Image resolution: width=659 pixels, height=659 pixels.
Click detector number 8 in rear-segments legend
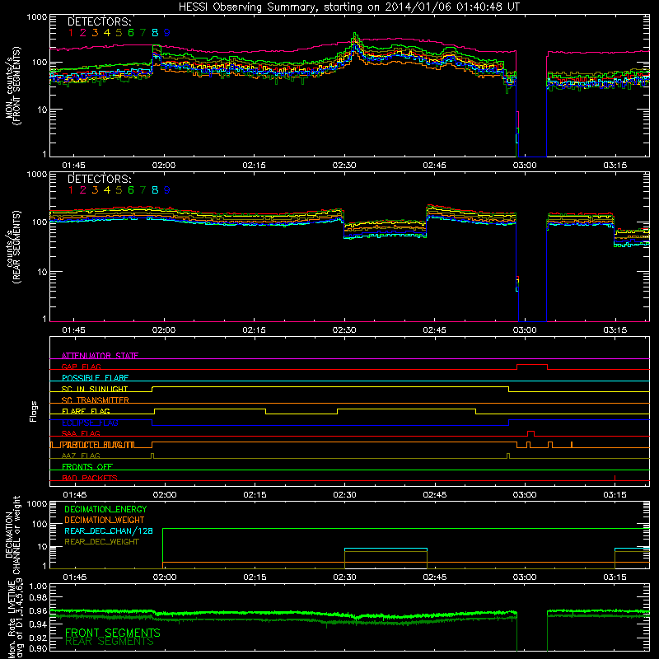tap(155, 190)
